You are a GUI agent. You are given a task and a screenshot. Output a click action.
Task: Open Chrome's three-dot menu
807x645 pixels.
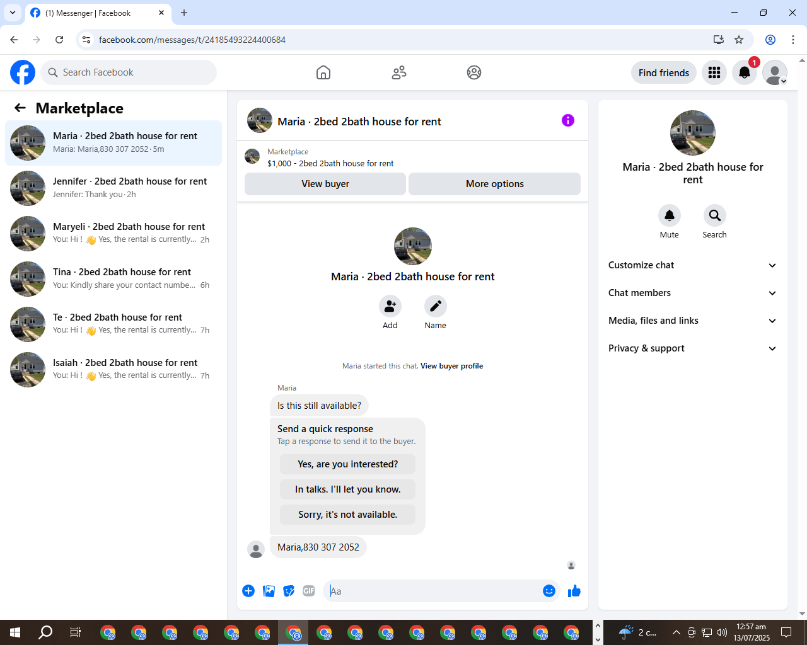(x=793, y=40)
